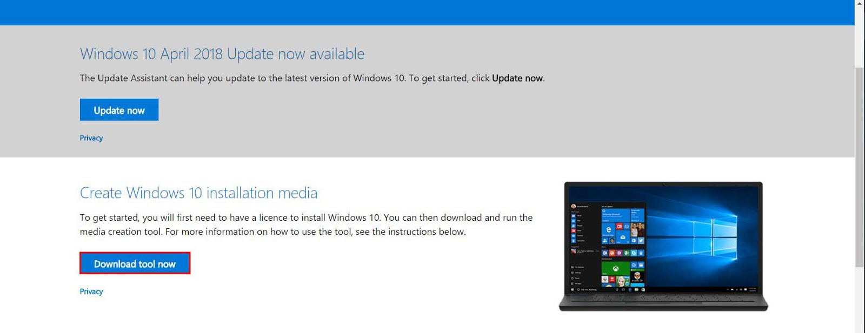This screenshot has width=865, height=333.
Task: Open Privacy link under Download tool now
Action: pos(91,291)
